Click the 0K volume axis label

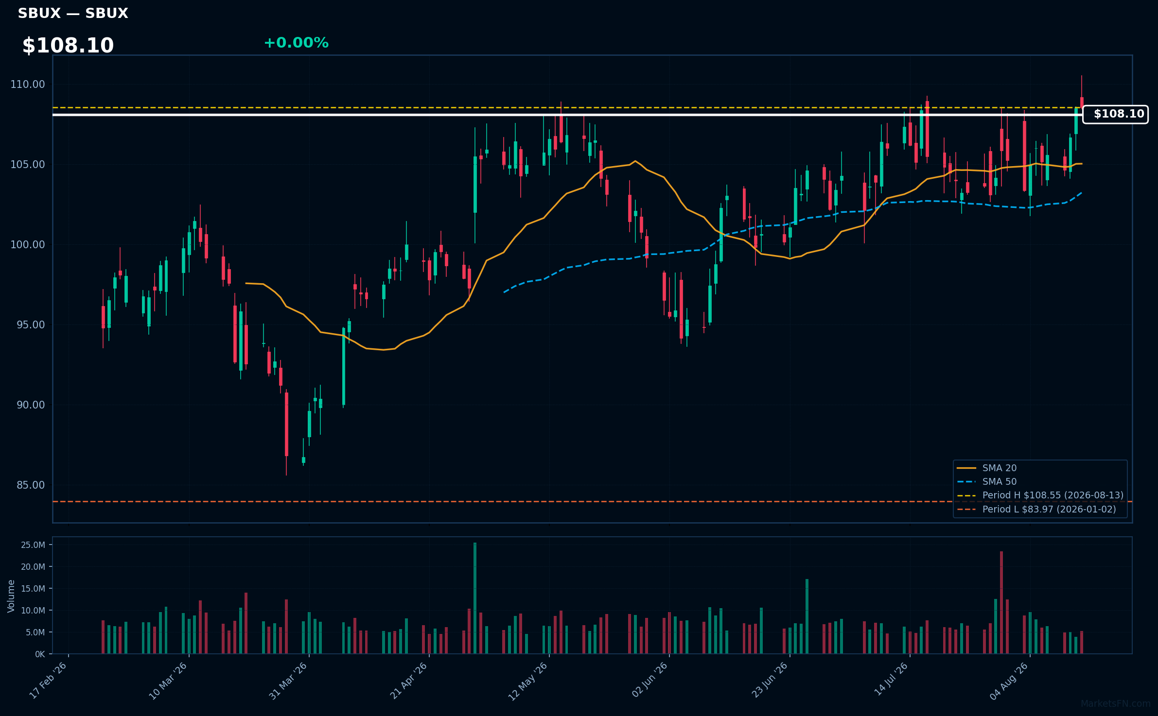40,654
